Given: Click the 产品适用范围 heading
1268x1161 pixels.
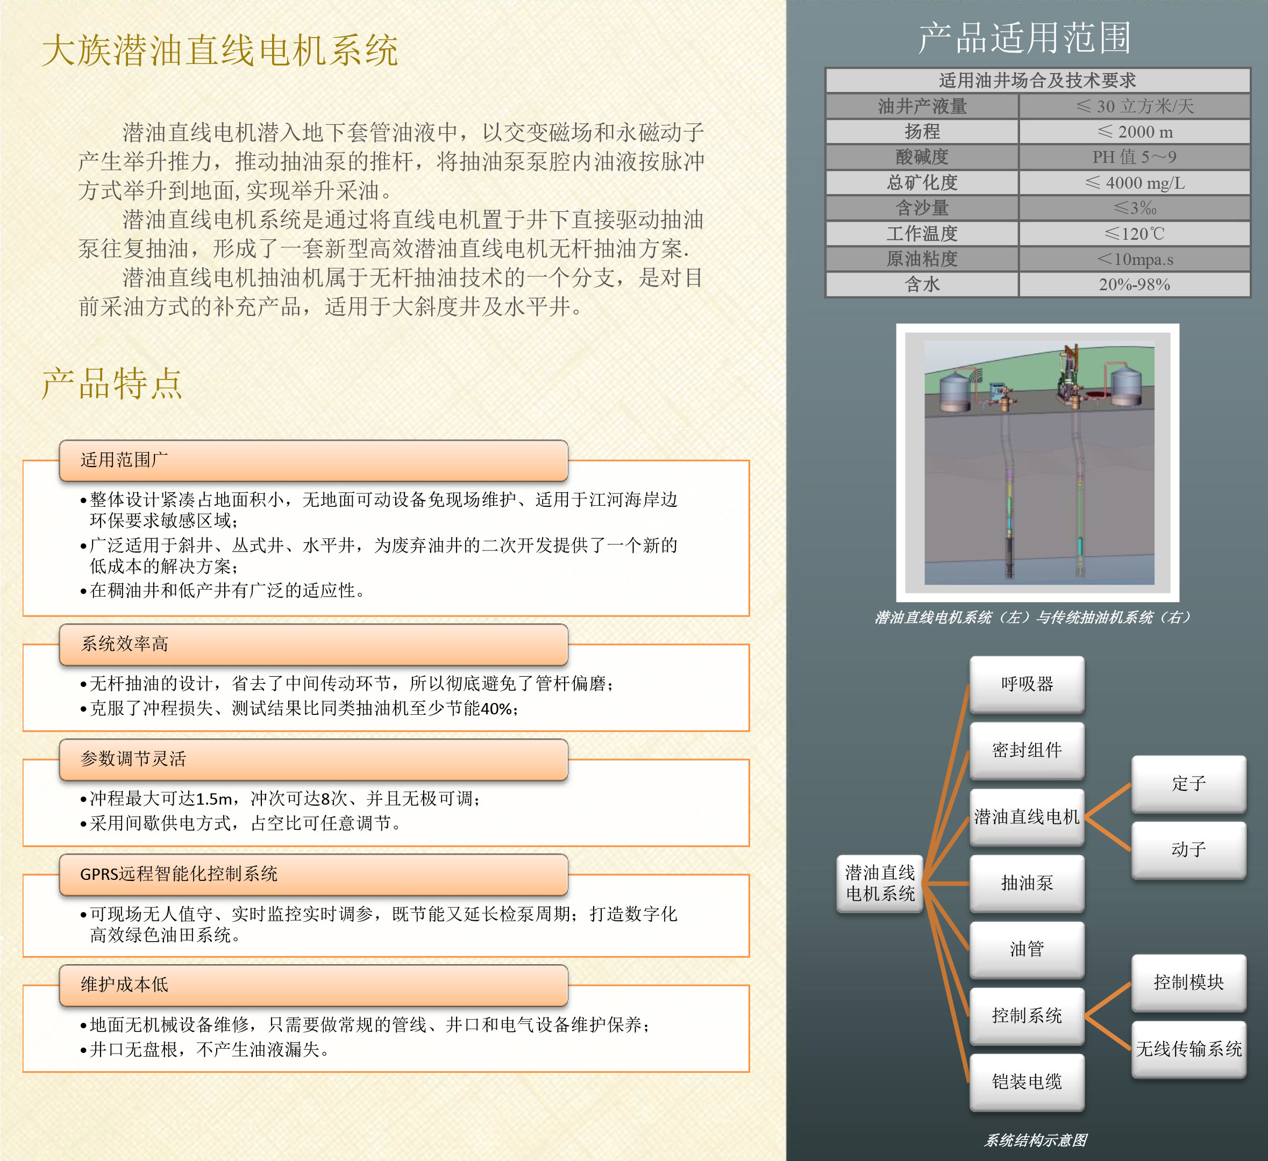Looking at the screenshot, I should pyautogui.click(x=1025, y=37).
